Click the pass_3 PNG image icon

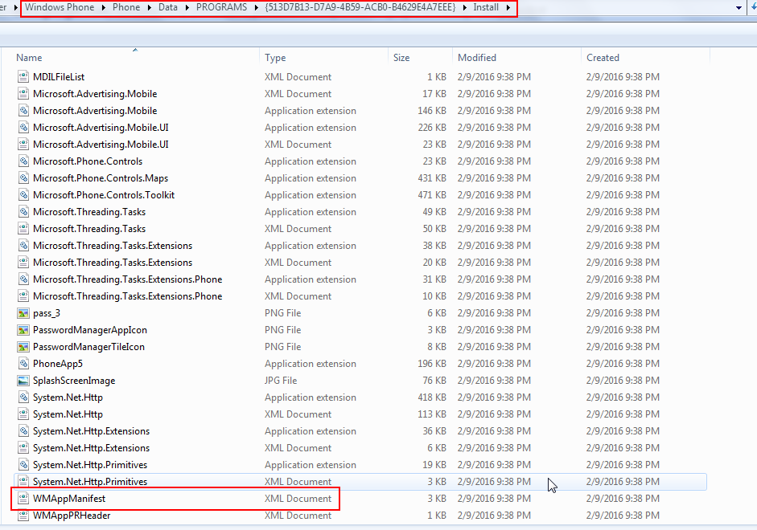point(23,313)
